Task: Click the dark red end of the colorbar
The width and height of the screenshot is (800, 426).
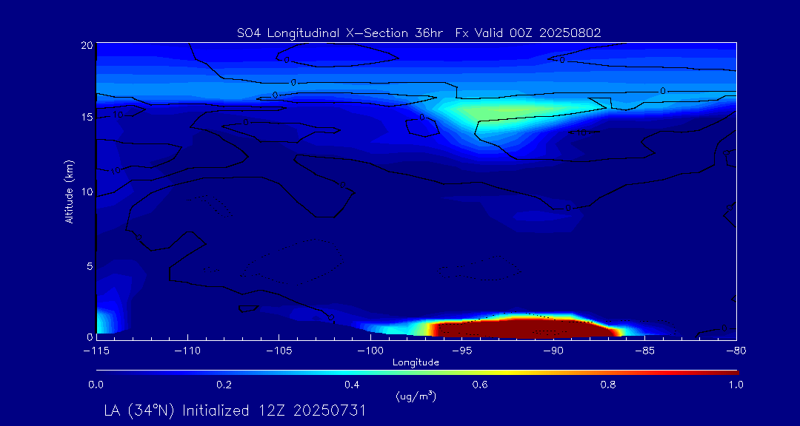Action: point(724,373)
